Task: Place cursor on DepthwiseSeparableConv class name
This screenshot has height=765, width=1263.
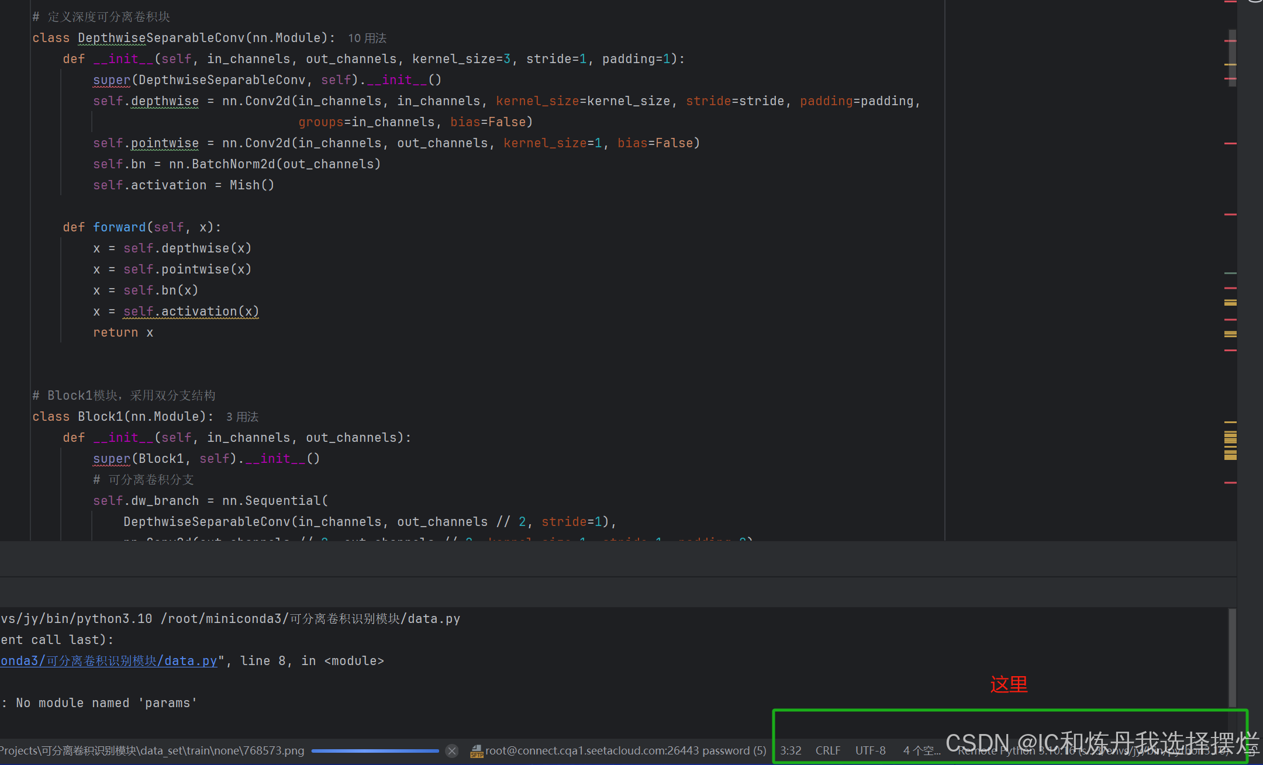Action: 161,38
